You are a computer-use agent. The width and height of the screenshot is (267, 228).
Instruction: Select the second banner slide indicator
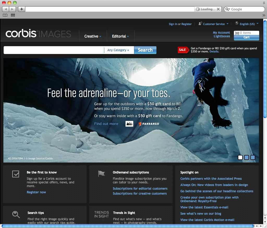(x=246, y=158)
